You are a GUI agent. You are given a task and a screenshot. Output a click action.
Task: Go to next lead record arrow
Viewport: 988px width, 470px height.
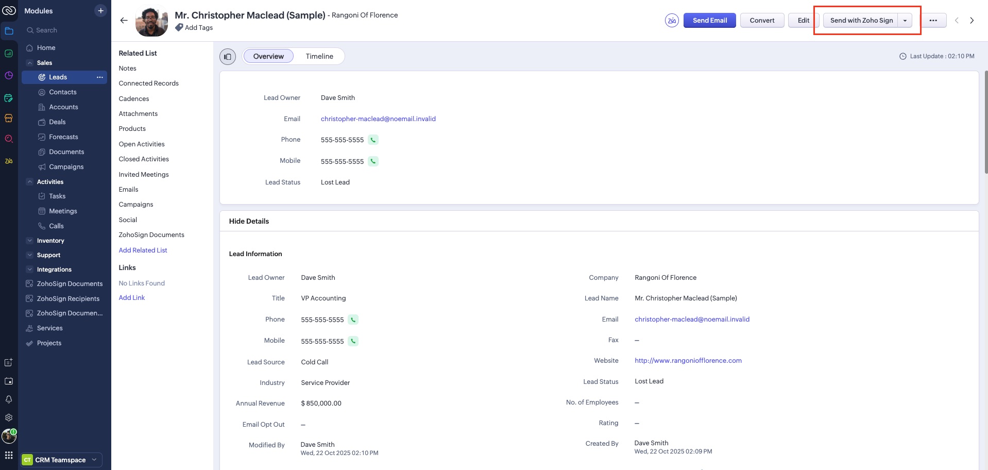(972, 21)
